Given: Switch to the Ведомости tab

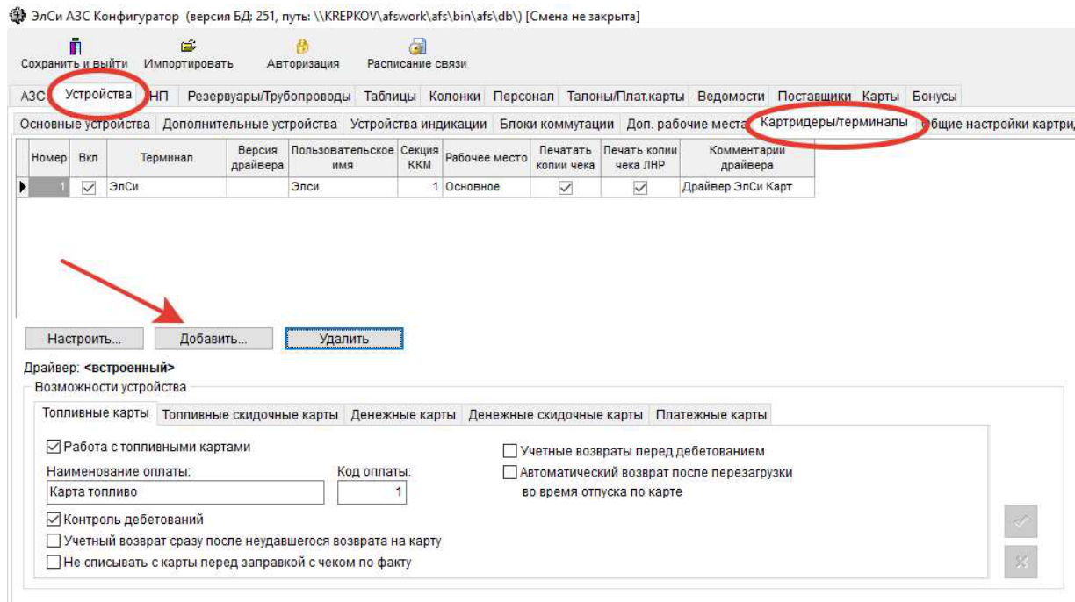Looking at the screenshot, I should pyautogui.click(x=731, y=96).
